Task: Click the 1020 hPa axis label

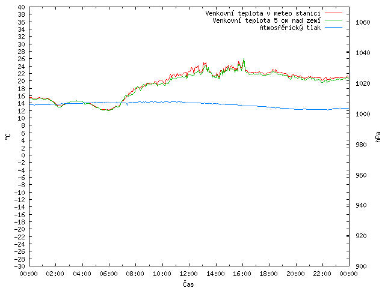Action: (363, 83)
